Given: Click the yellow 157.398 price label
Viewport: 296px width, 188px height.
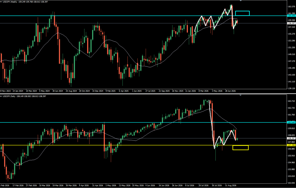Looking at the screenshot, I should coord(291,145).
